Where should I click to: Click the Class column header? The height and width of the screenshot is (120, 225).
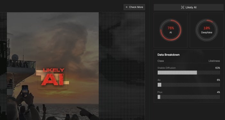point(161,61)
